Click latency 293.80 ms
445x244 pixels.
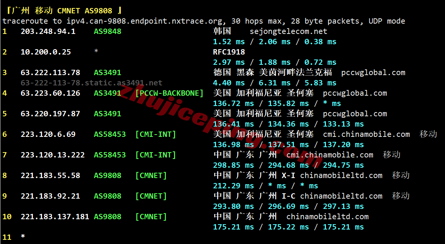point(233,206)
